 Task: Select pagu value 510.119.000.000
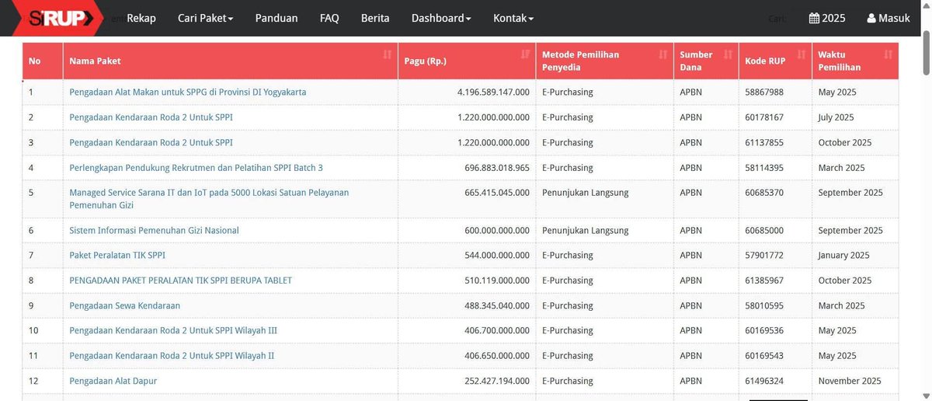(497, 281)
